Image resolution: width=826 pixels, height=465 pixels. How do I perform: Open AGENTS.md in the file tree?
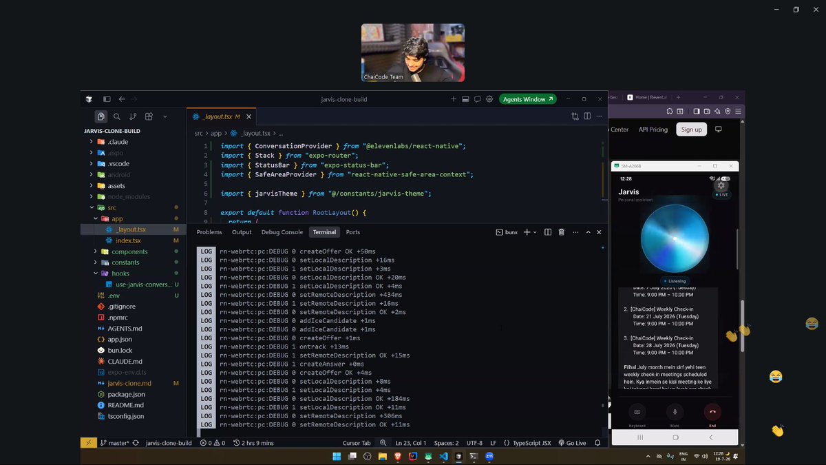[x=125, y=329]
